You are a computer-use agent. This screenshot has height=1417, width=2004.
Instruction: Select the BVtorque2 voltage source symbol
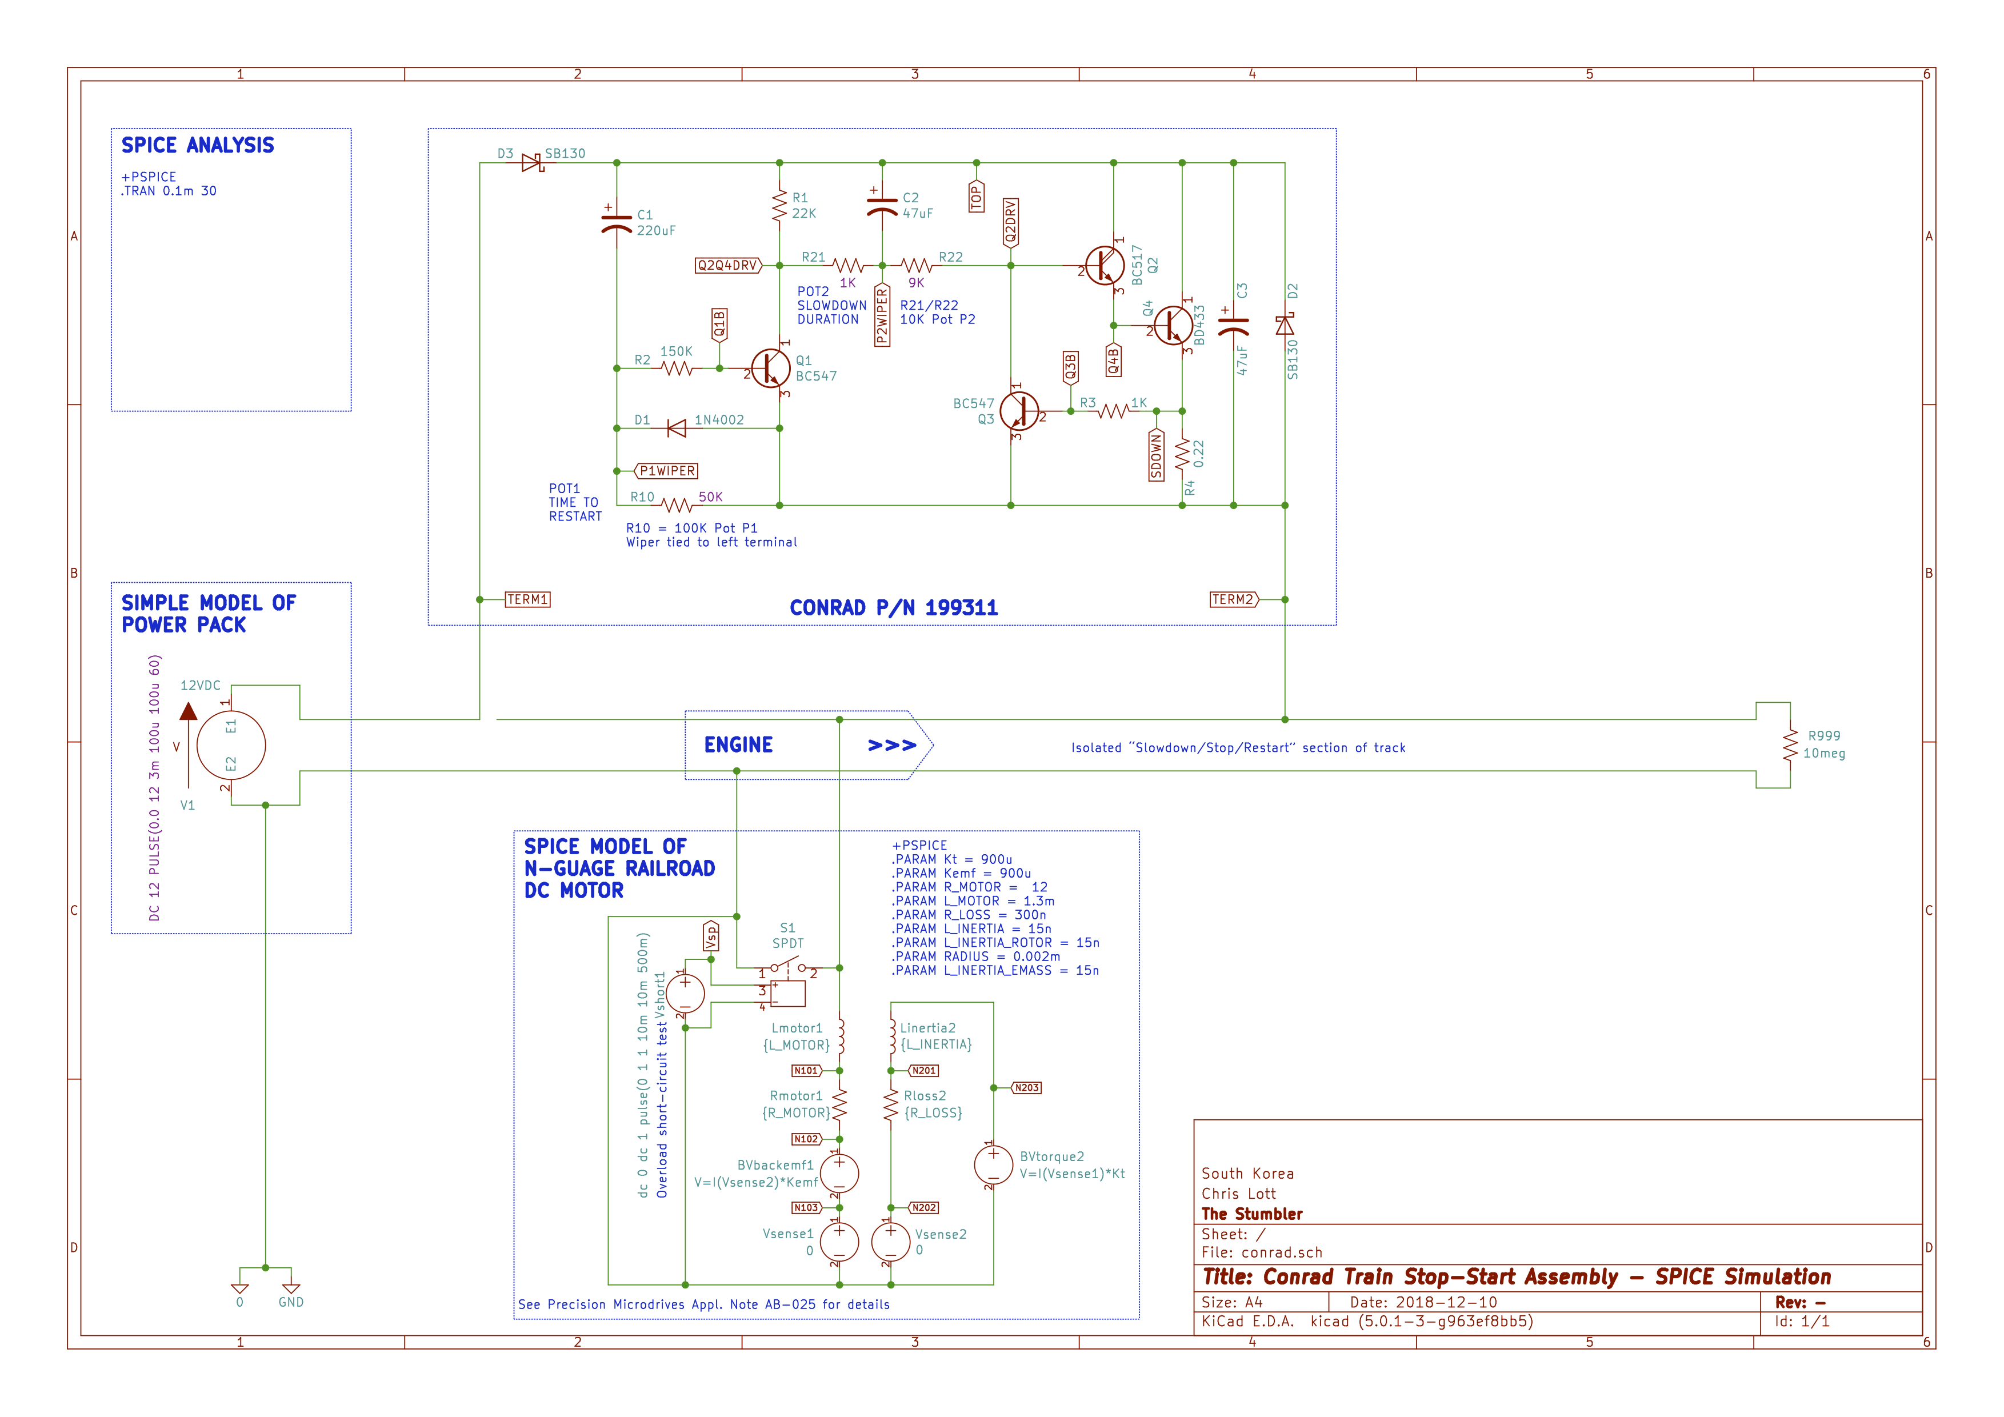(993, 1164)
